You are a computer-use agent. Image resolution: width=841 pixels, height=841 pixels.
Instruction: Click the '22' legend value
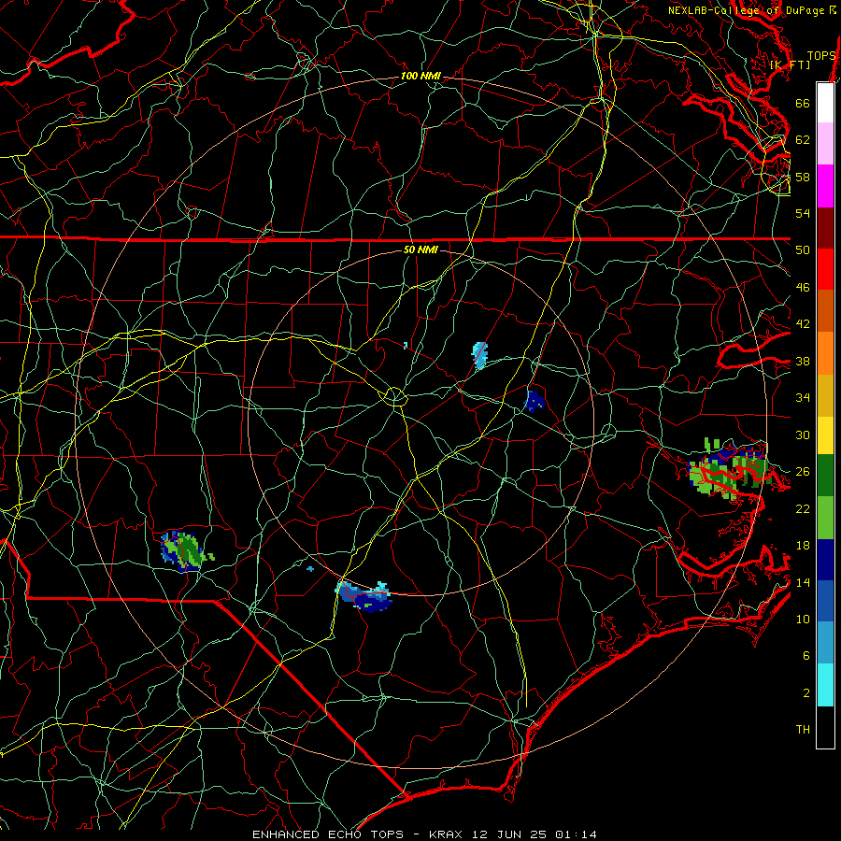[803, 508]
